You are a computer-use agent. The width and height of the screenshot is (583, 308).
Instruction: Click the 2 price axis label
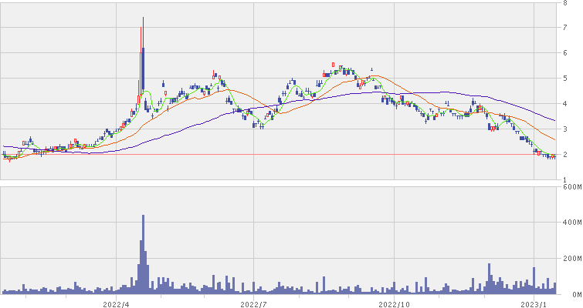567,155
